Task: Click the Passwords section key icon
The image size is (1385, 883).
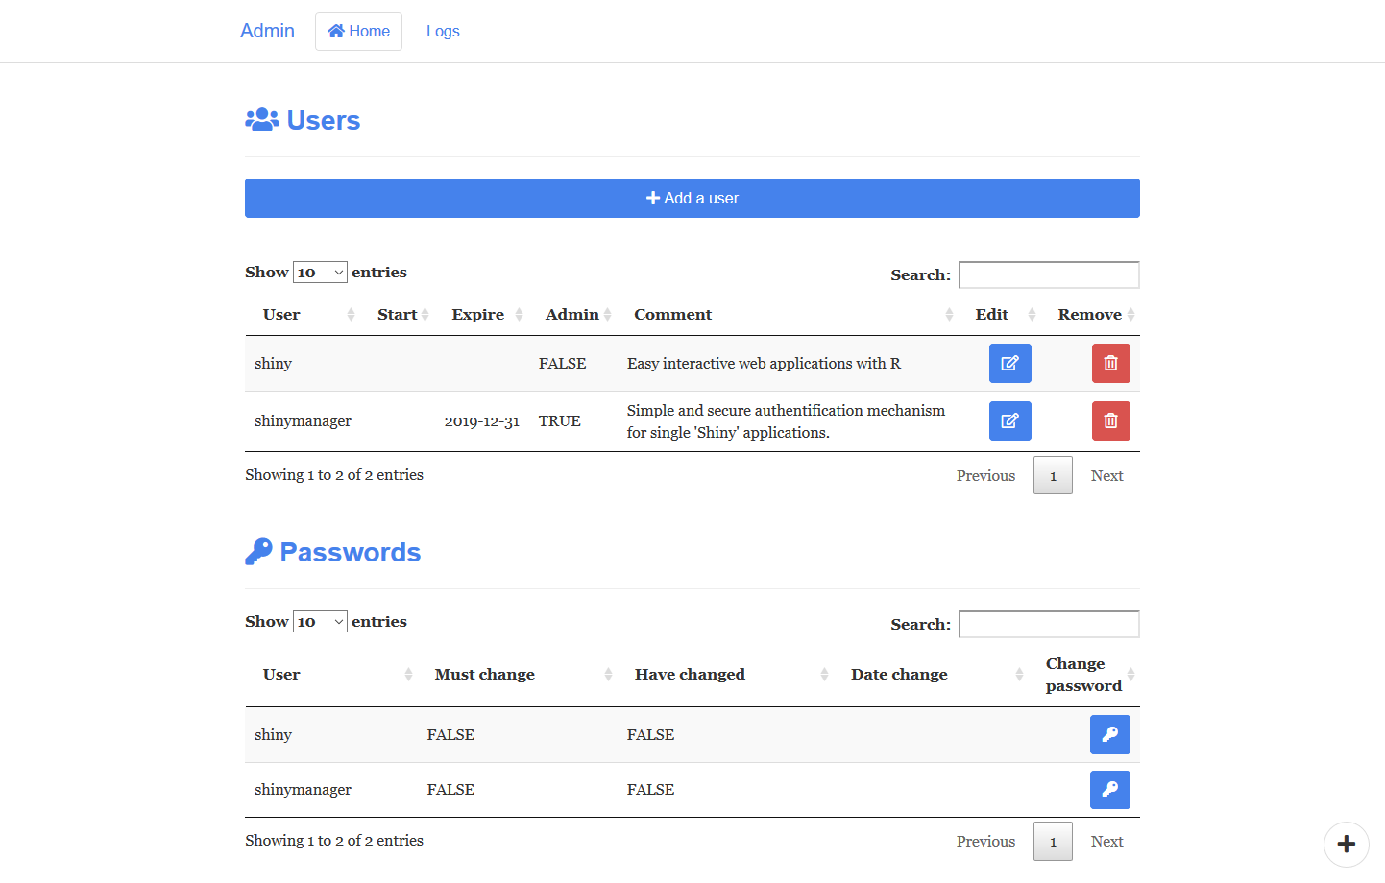Action: coord(257,551)
